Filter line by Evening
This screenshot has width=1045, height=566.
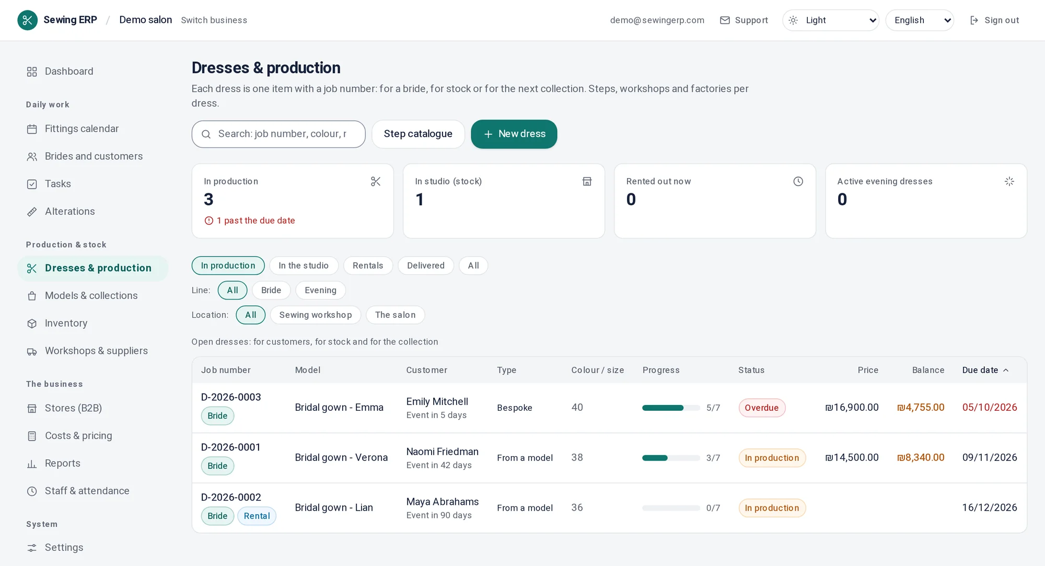pyautogui.click(x=320, y=290)
